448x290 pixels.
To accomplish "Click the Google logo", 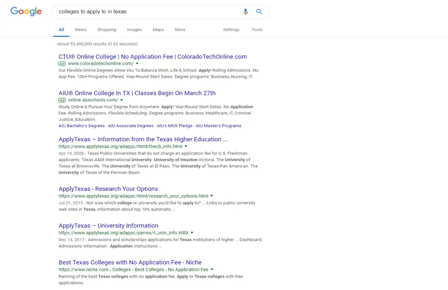I will pos(26,12).
